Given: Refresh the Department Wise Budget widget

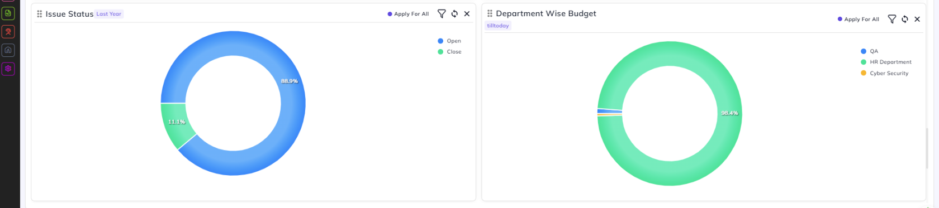Looking at the screenshot, I should click(x=905, y=19).
